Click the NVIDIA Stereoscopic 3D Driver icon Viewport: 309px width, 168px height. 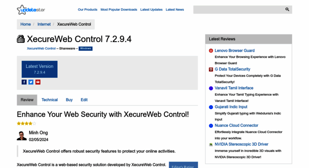tap(211, 145)
